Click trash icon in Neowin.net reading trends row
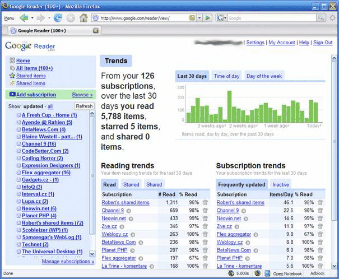Viewport: 339px width, 279px height. pos(205,218)
